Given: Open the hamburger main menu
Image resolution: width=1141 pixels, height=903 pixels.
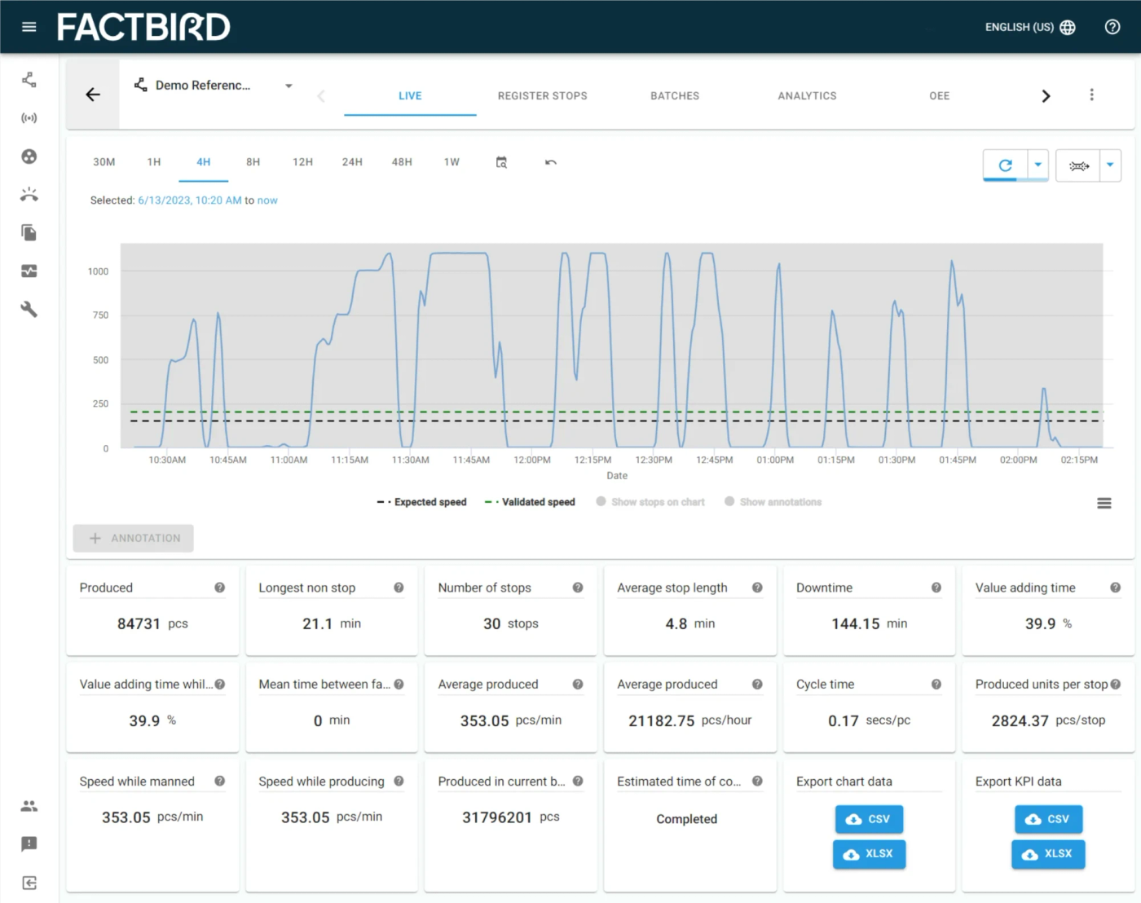Looking at the screenshot, I should point(29,27).
